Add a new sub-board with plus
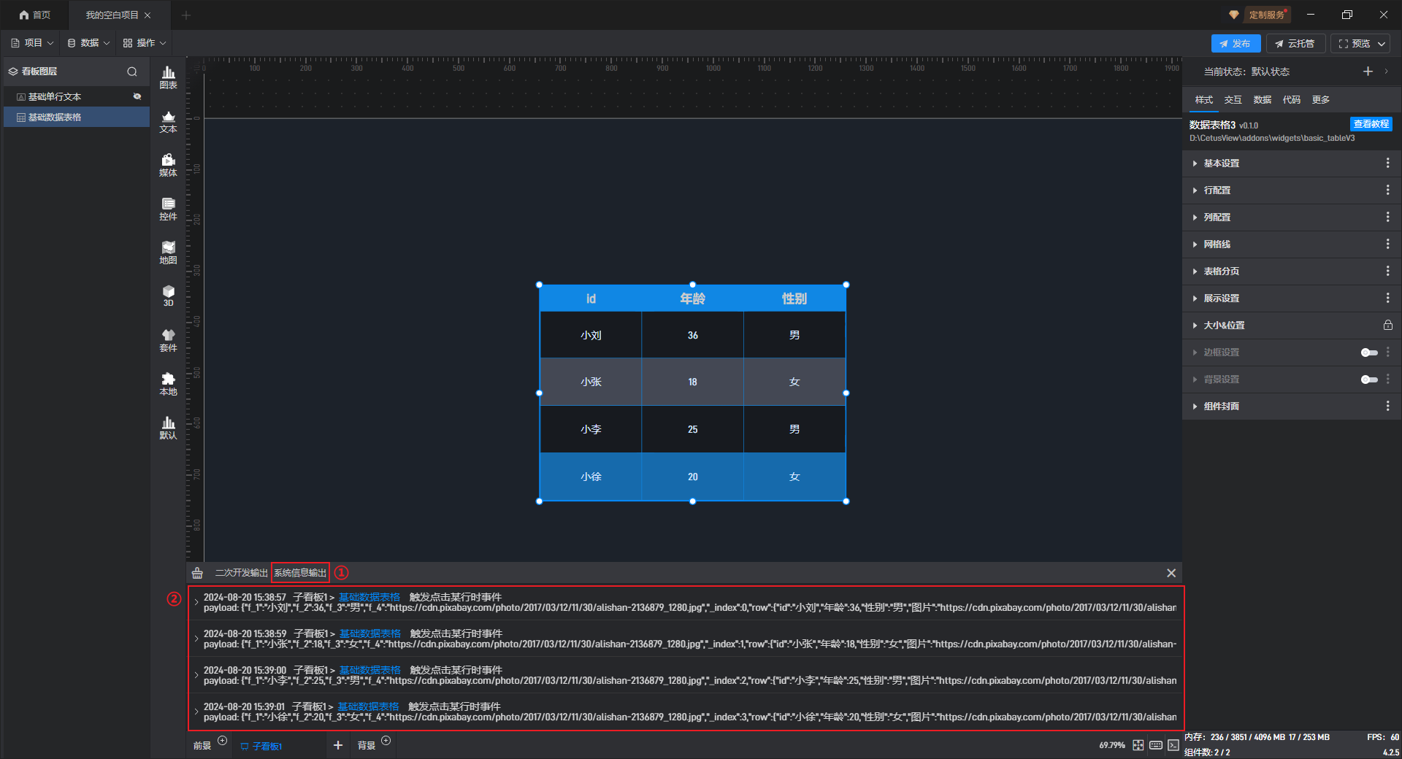1402x759 pixels. (338, 745)
